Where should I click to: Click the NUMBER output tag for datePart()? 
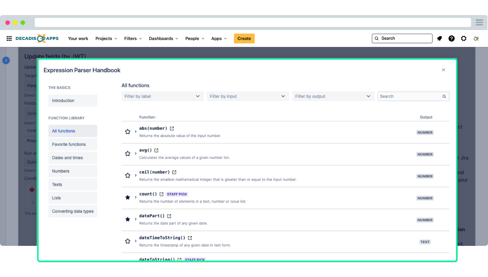coord(425,220)
